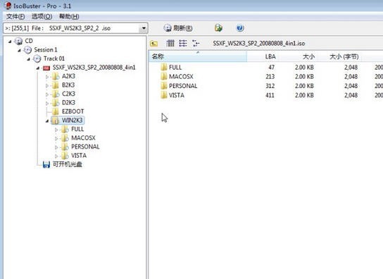
Task: Select the 可开机光盘 tree label
Action: point(68,164)
